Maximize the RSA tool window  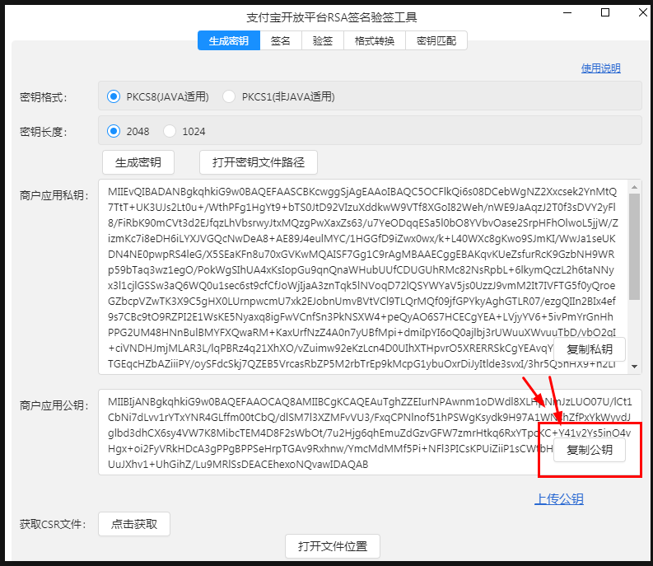click(605, 13)
